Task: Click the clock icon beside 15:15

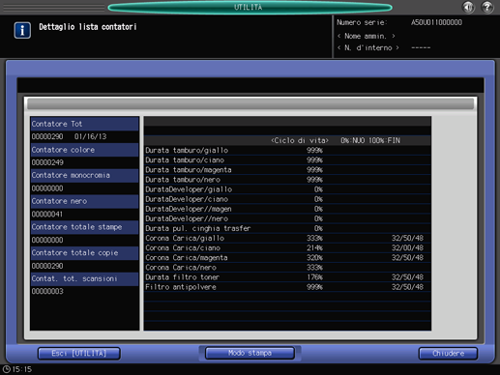Action: point(6,369)
